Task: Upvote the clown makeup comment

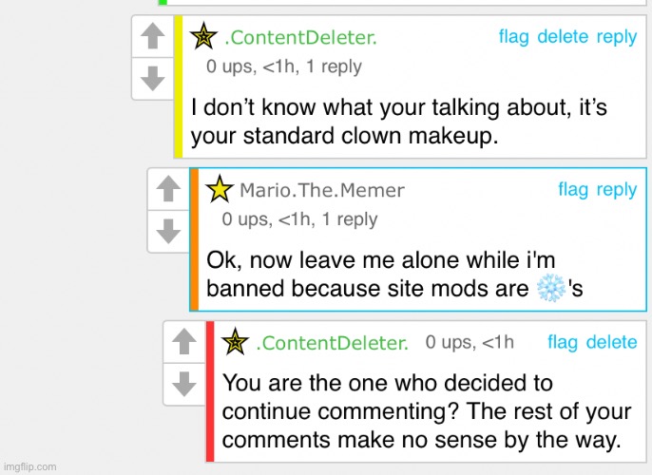Action: [x=152, y=37]
